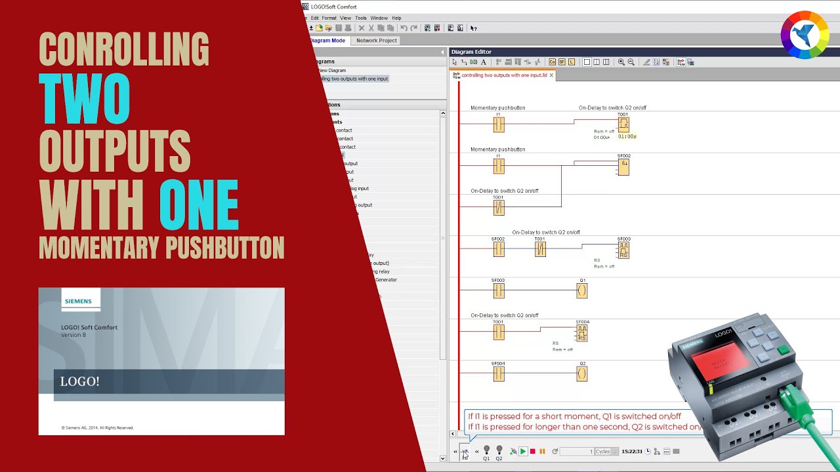Select the T001 on-delay timer block in first rung

click(623, 124)
